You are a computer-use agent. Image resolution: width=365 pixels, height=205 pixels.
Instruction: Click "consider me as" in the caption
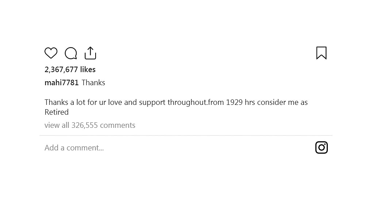pos(282,102)
